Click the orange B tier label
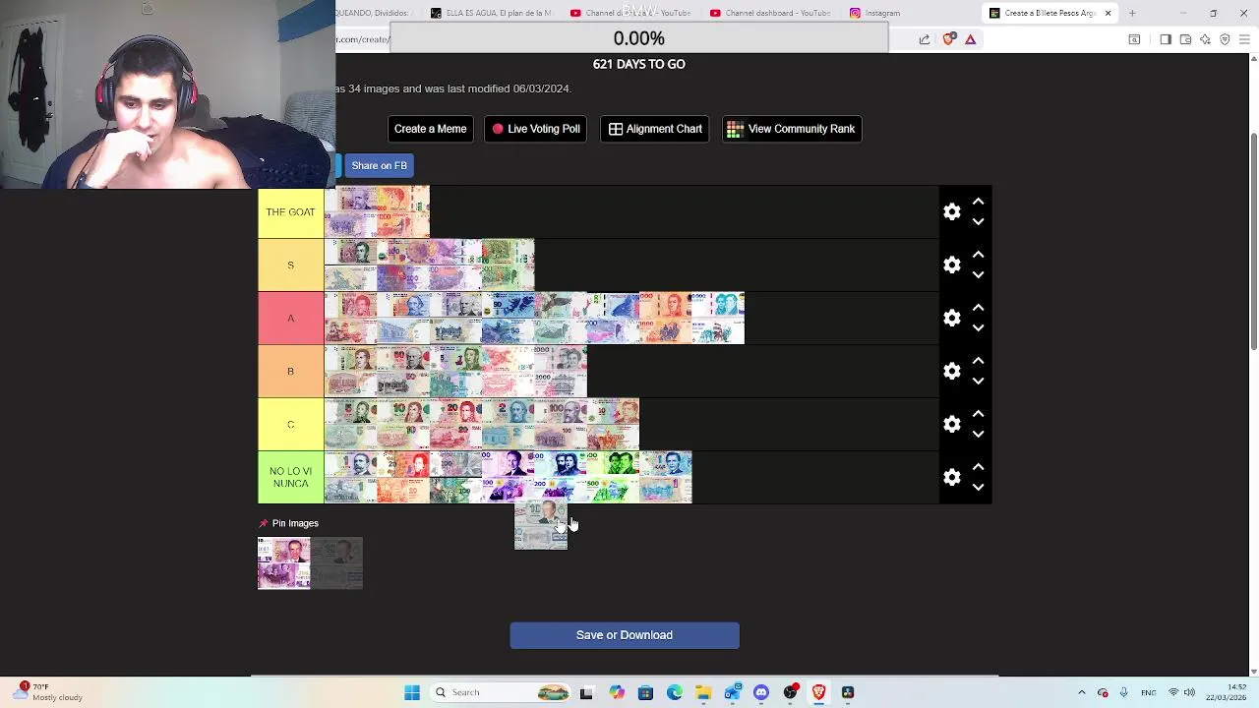 point(290,371)
